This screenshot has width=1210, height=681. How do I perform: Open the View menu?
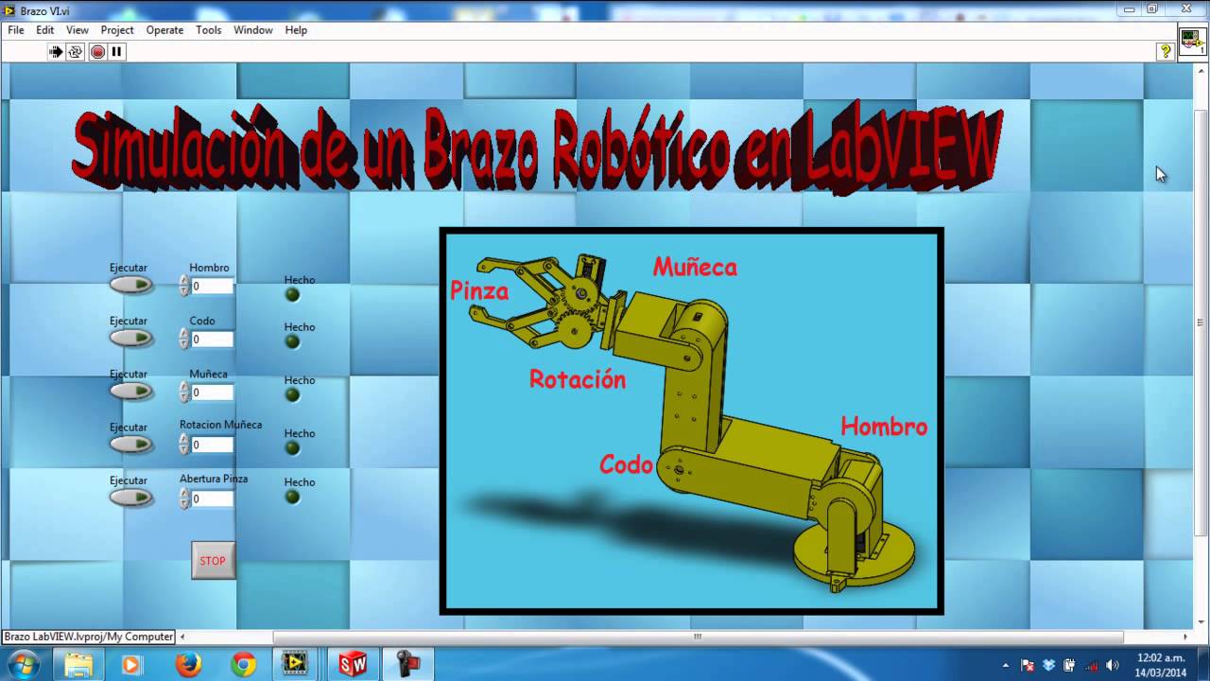click(x=78, y=30)
